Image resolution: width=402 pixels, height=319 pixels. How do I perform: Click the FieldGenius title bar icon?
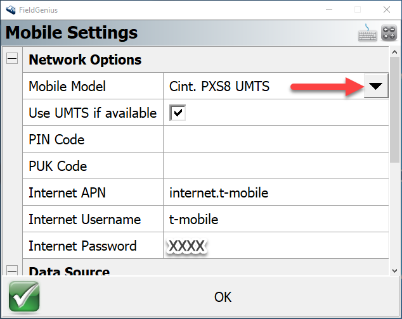tap(11, 9)
